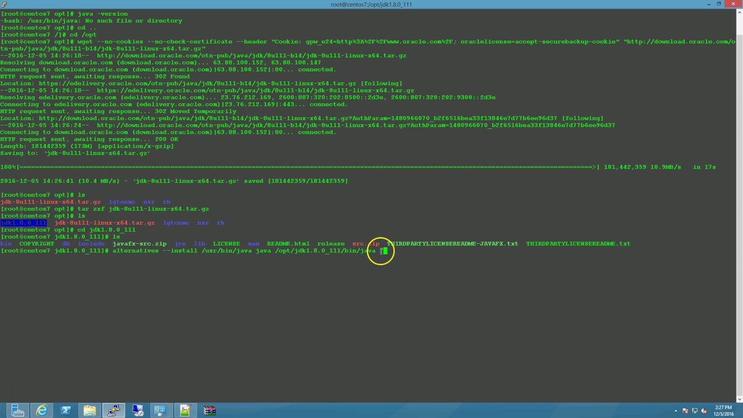Click the 'cd jdk1.8.0_111' command
The height and width of the screenshot is (418, 743).
pos(107,230)
